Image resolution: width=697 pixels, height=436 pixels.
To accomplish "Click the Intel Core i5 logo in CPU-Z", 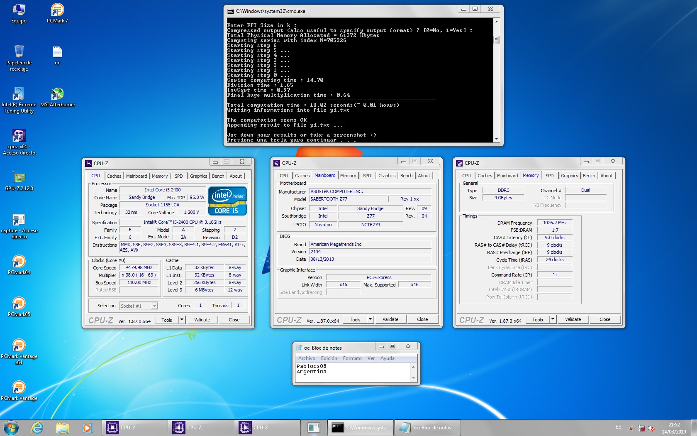I will tap(227, 201).
